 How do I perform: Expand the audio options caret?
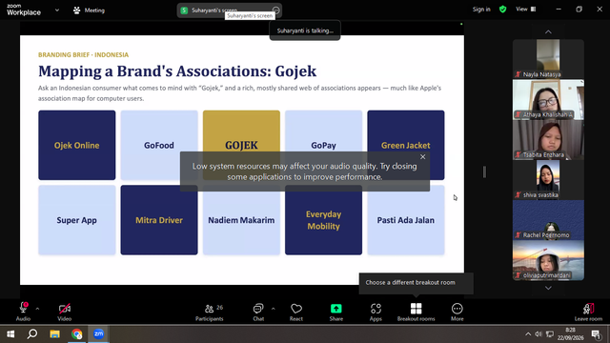click(37, 309)
